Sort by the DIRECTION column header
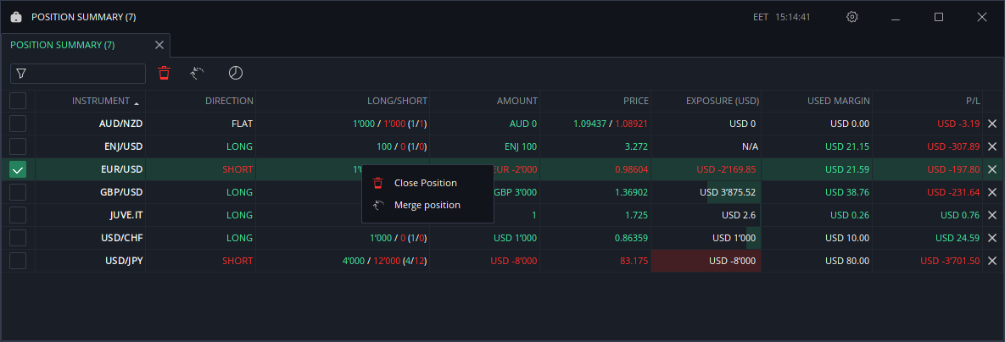The image size is (1005, 342). tap(201, 101)
